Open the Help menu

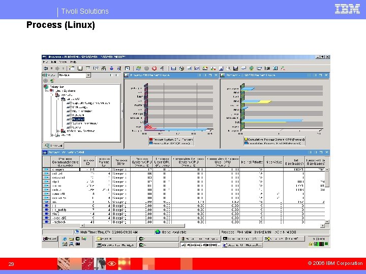point(73,62)
